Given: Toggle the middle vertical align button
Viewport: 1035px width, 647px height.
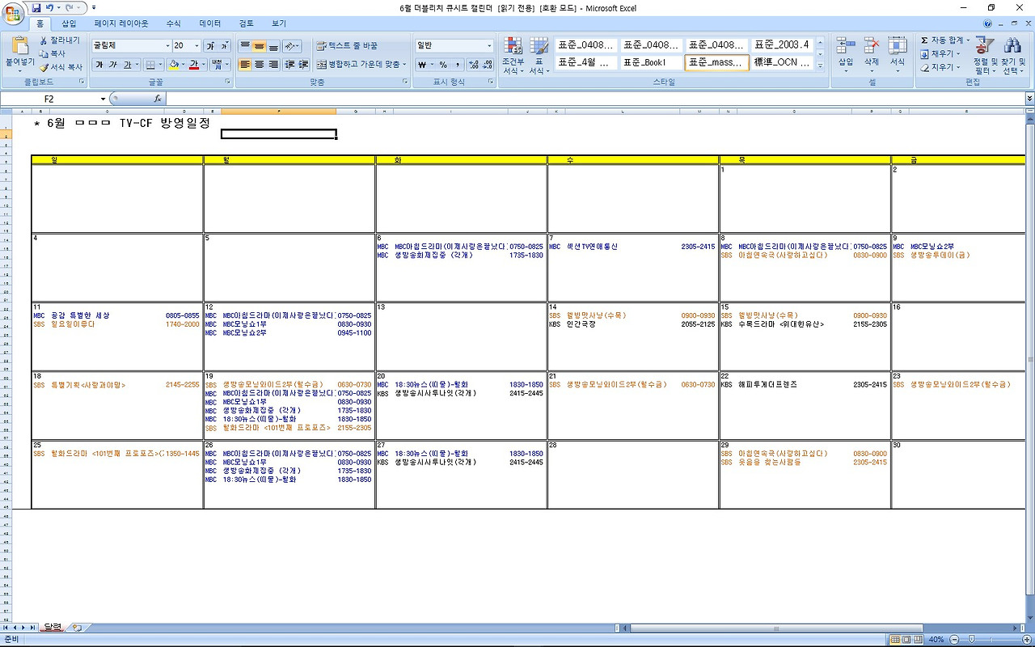Looking at the screenshot, I should click(259, 47).
